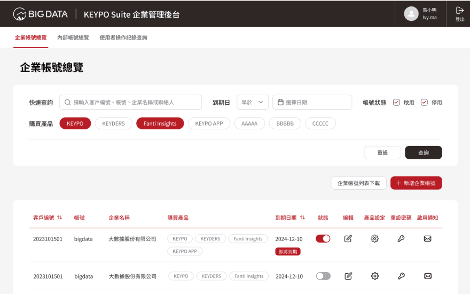Screen dimensions: 470x294
Task: Select BBBBB product filter chip
Action: pyautogui.click(x=285, y=123)
